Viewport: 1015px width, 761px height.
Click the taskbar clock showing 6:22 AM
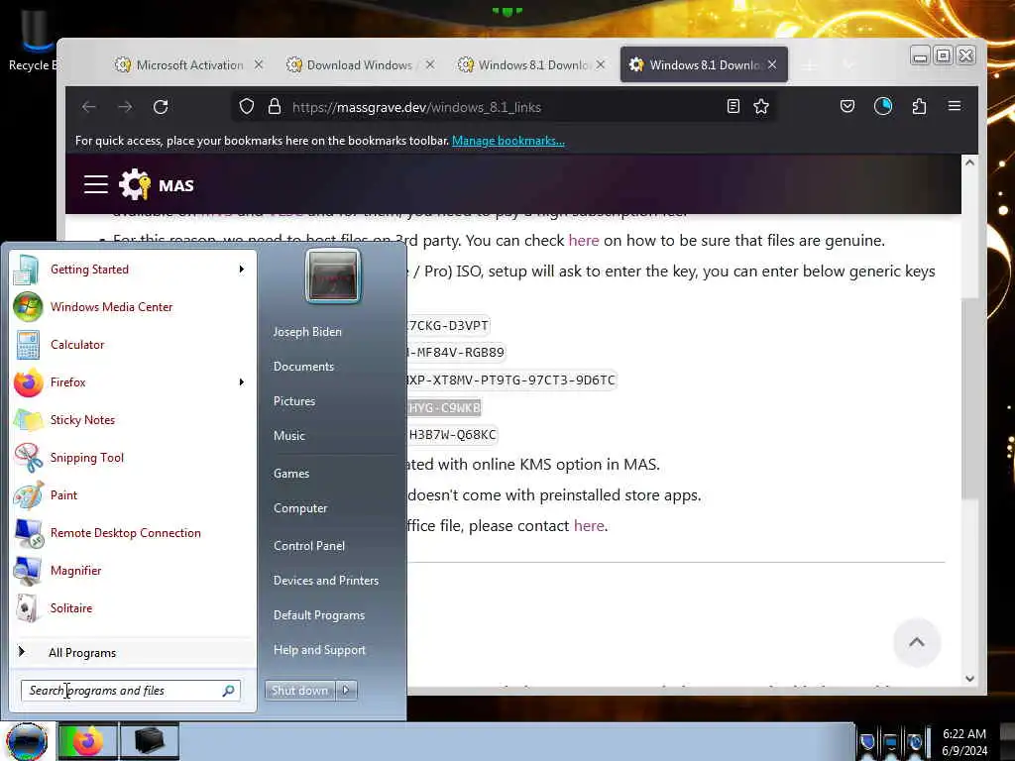tap(964, 742)
